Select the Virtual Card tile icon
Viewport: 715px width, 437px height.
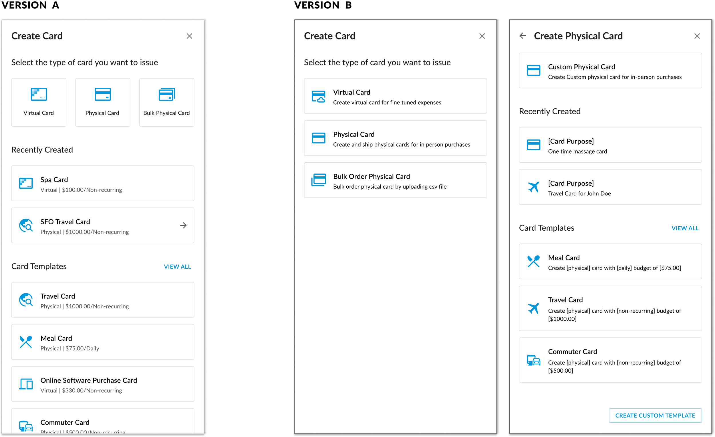pos(39,94)
